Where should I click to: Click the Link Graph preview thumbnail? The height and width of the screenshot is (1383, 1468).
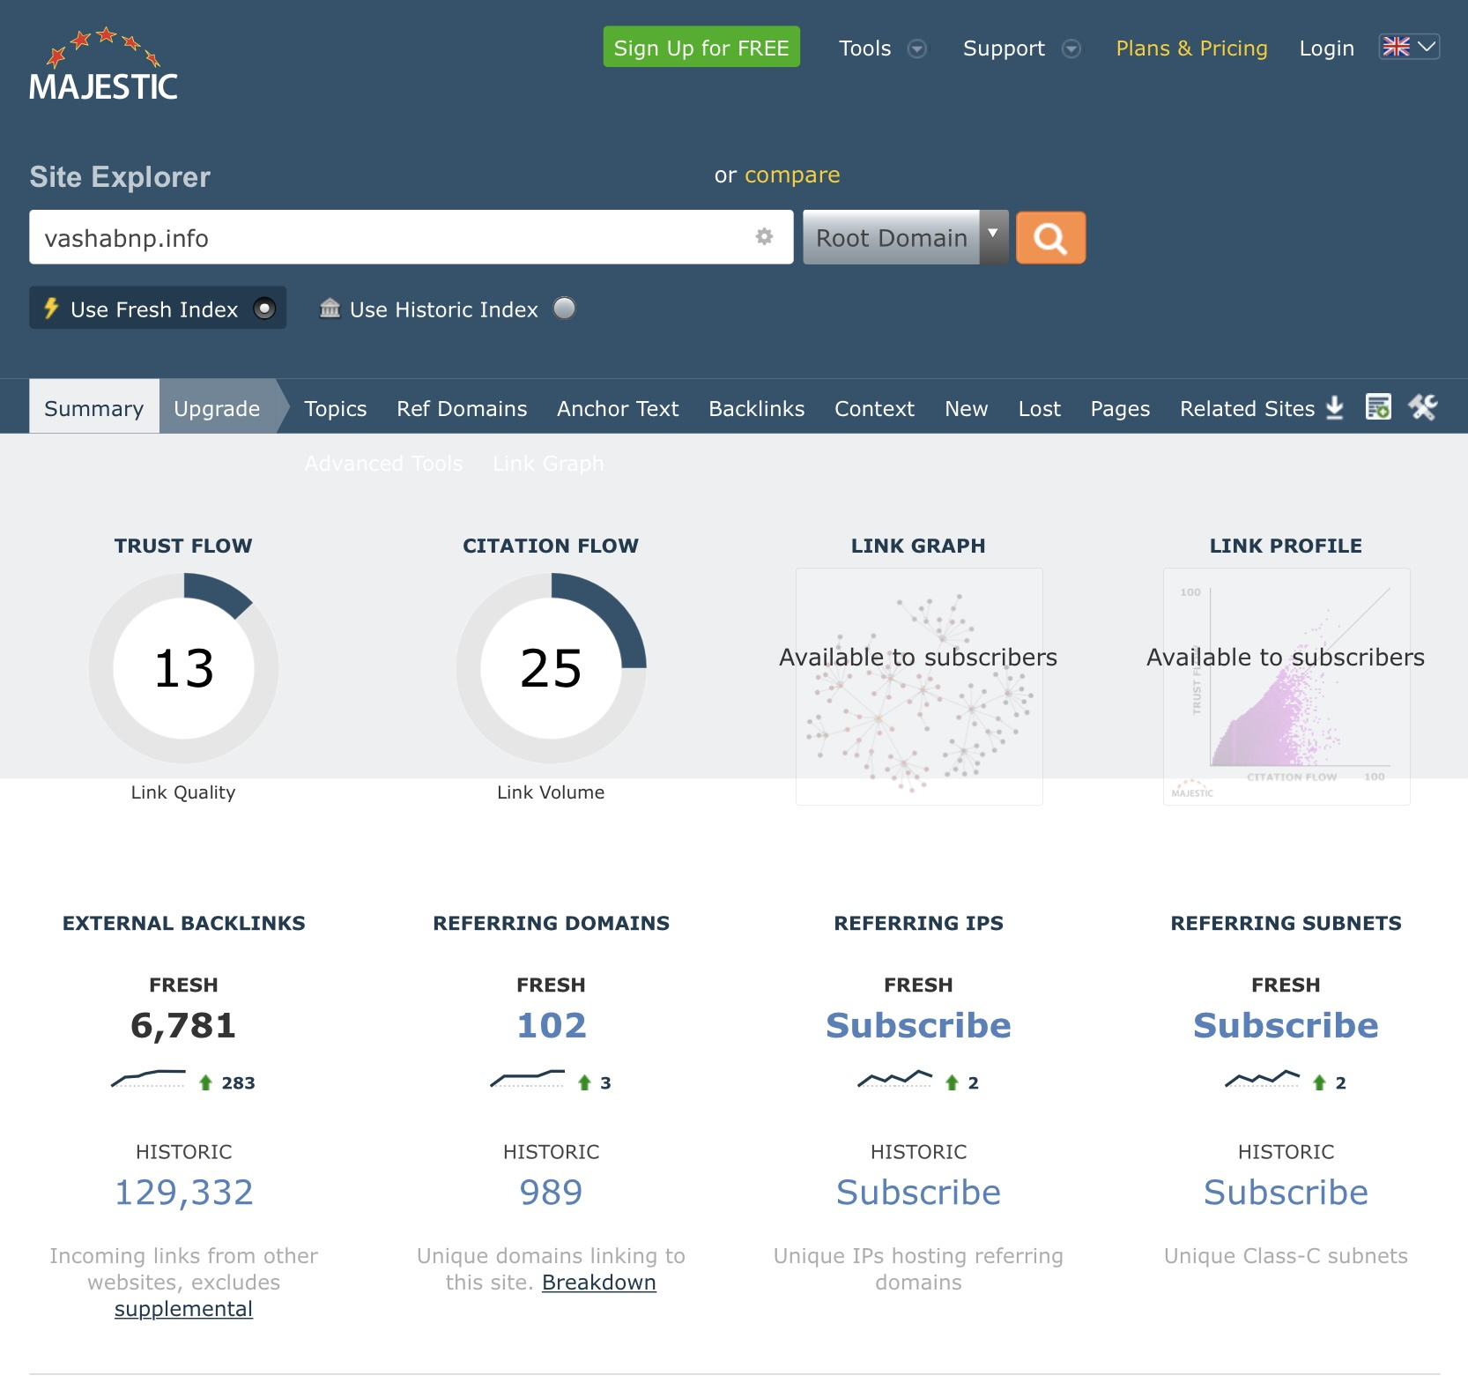(919, 687)
